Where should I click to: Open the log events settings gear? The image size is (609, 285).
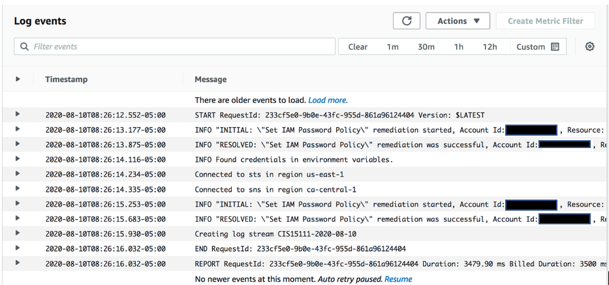tap(589, 46)
